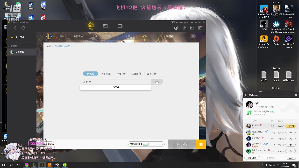299x168 pixels.
Task: Click action button on second player row
Action: click(x=291, y=132)
